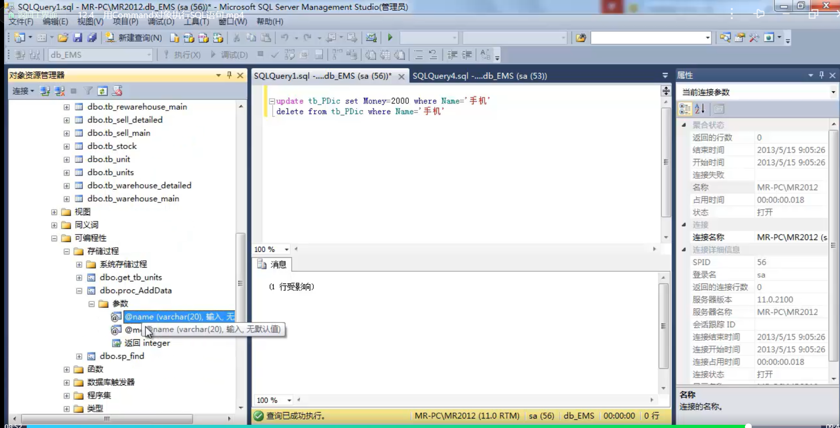Open the Find combo box dropdown arrow
Screen dimensions: 840x428
[707, 38]
